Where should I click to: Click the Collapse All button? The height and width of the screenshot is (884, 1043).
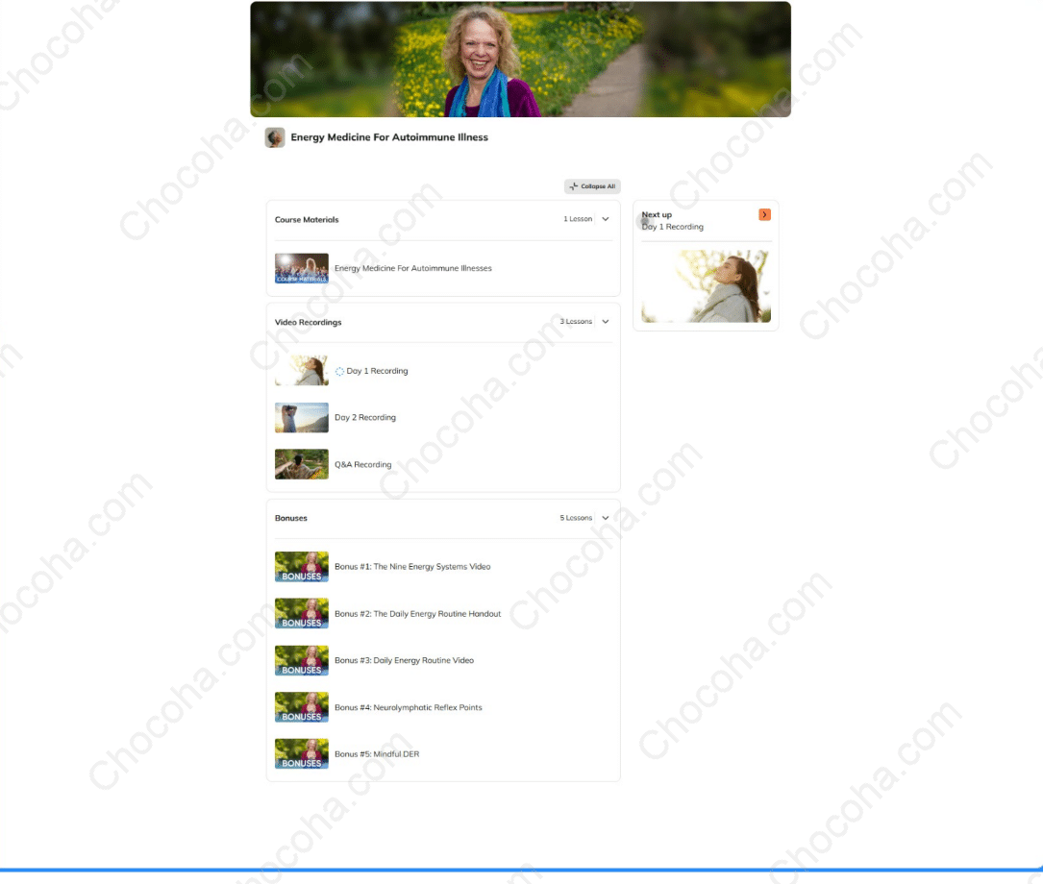coord(592,186)
